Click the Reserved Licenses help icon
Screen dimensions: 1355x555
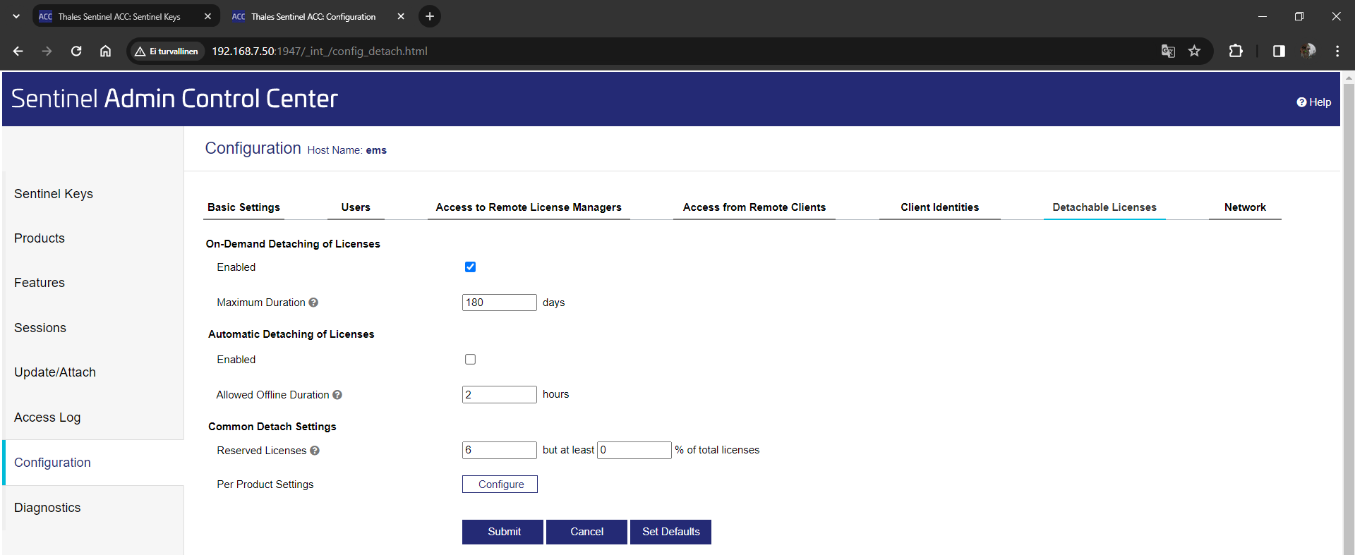315,451
